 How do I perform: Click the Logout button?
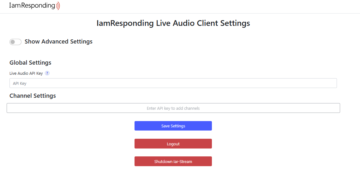point(173,144)
